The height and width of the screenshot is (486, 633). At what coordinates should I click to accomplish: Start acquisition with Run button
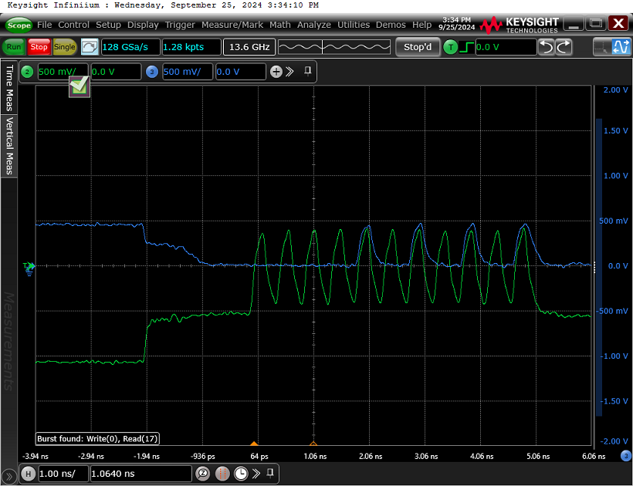(14, 47)
